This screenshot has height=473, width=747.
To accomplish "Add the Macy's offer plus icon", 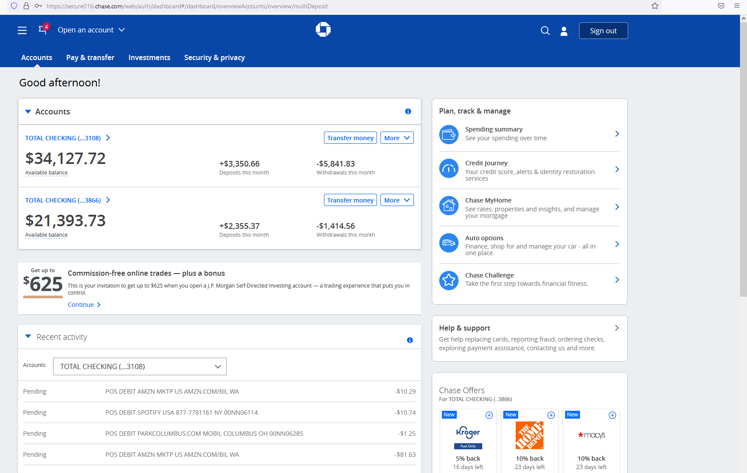I will point(612,415).
